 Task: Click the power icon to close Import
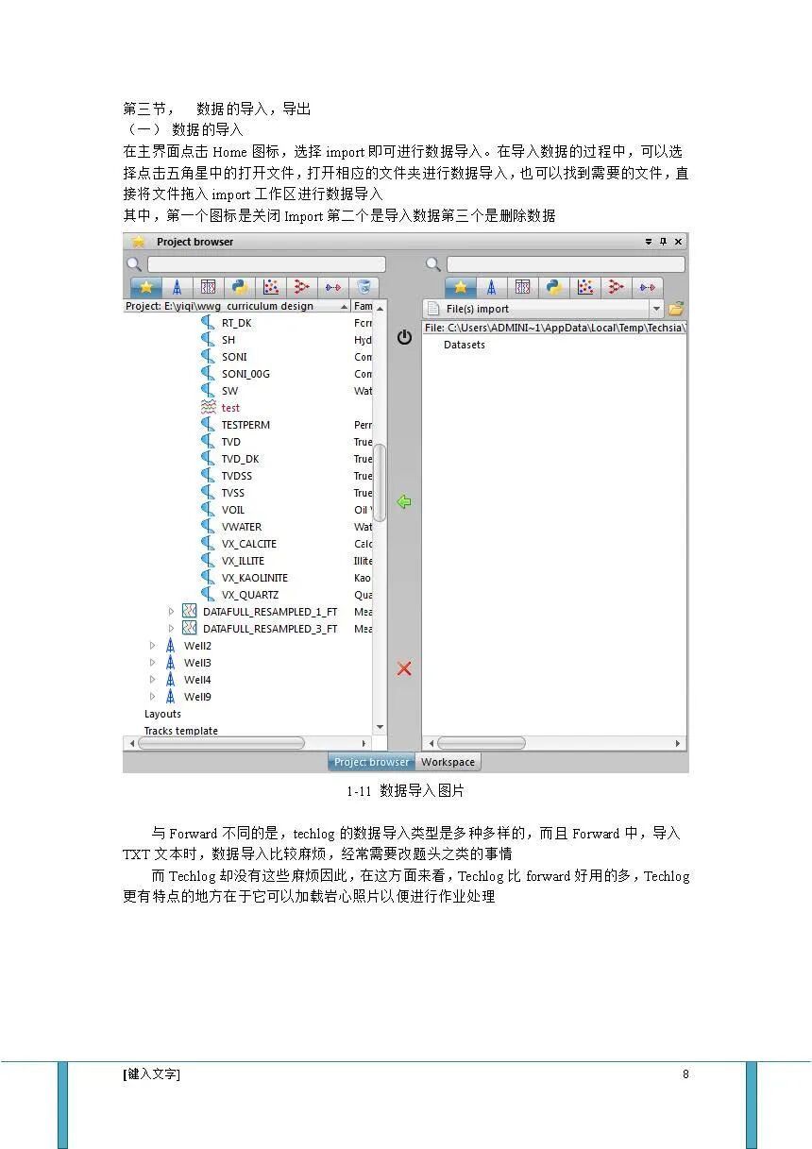click(404, 337)
